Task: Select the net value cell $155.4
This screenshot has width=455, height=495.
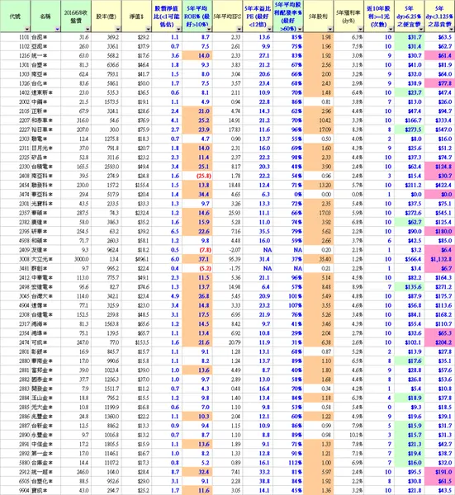Action: [136, 186]
